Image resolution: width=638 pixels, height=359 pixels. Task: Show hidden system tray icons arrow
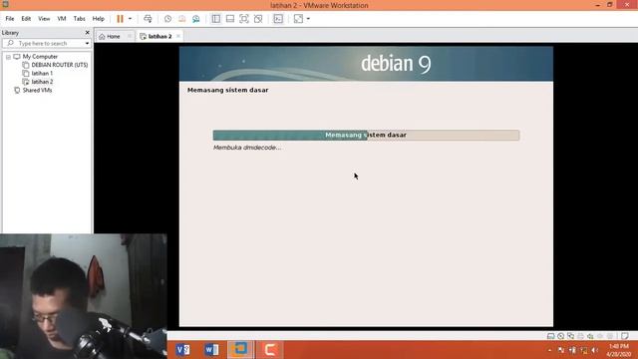(x=549, y=350)
